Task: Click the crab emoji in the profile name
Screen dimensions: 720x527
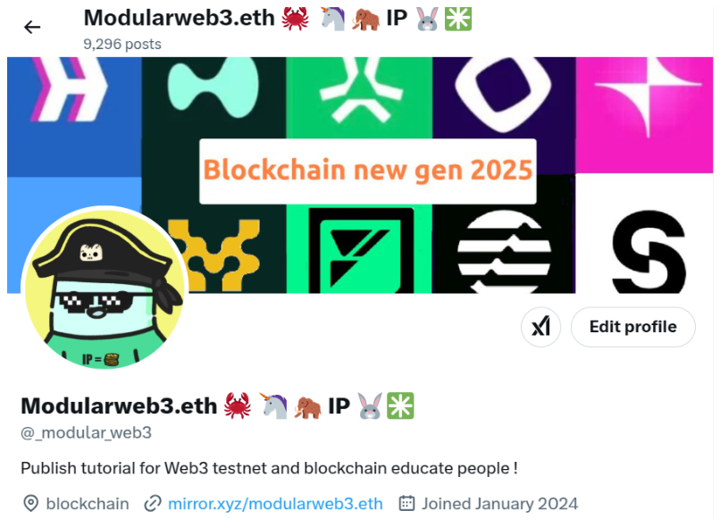Action: tap(238, 406)
